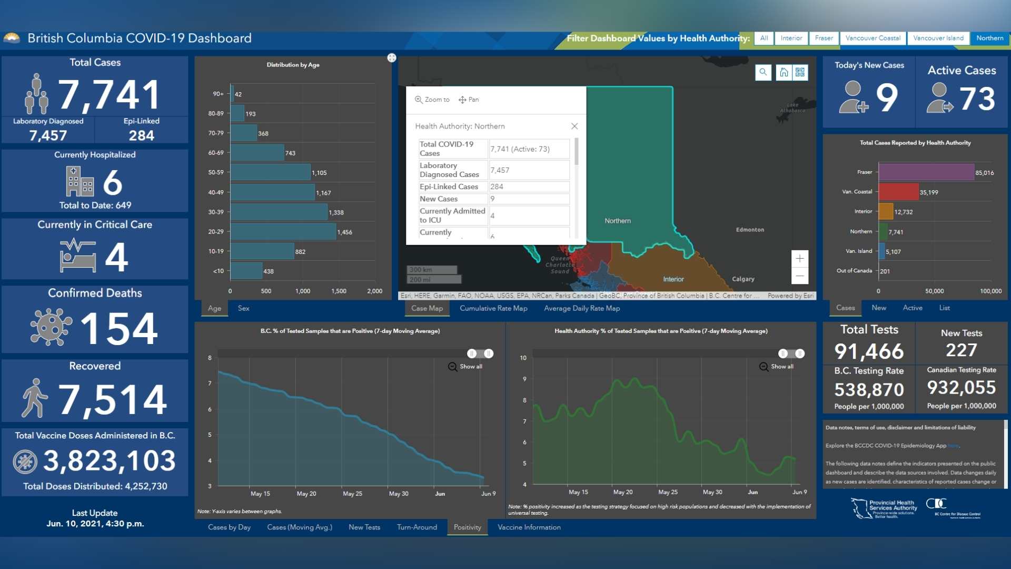Open the Average Daily Rate Map tab

tap(582, 308)
